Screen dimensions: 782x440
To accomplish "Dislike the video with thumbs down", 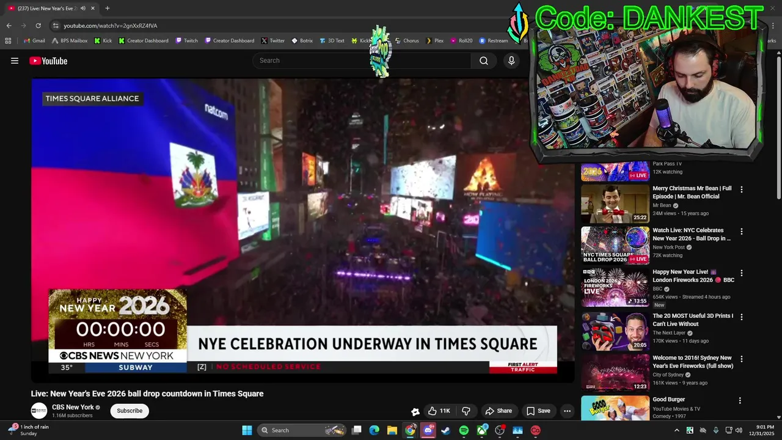I will (x=466, y=411).
